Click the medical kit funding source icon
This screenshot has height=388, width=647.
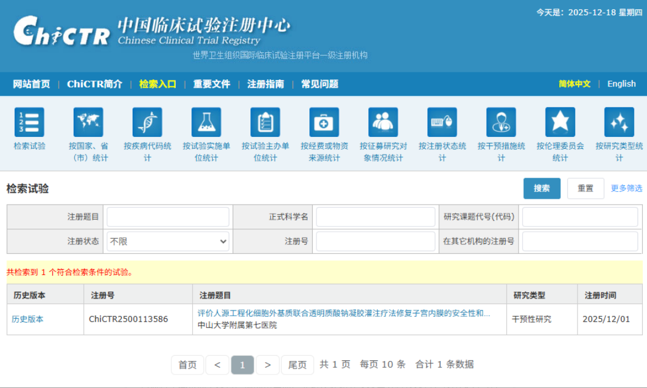coord(324,122)
